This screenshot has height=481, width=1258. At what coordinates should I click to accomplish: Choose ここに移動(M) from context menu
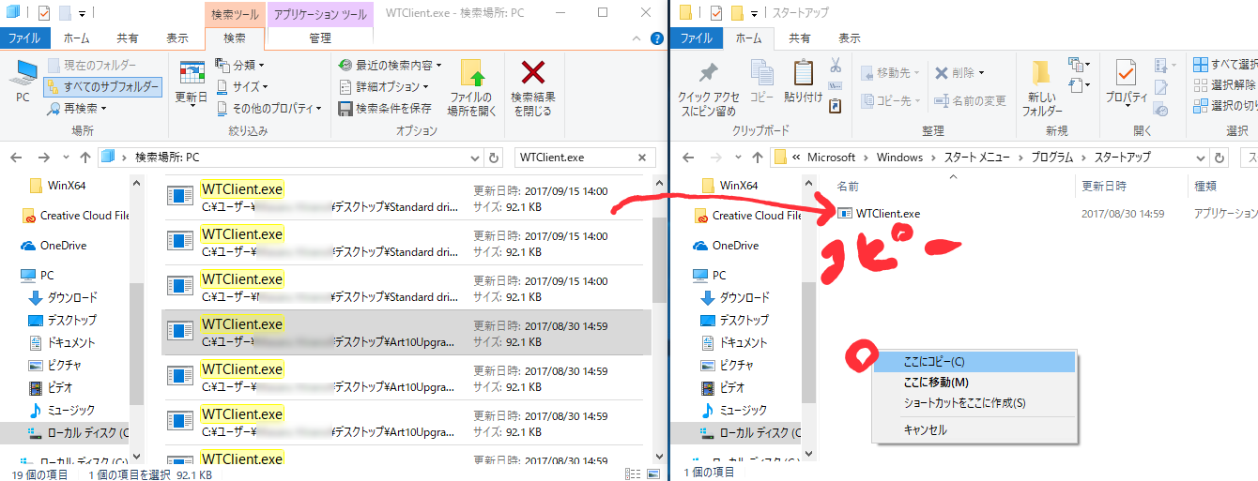[x=974, y=383]
